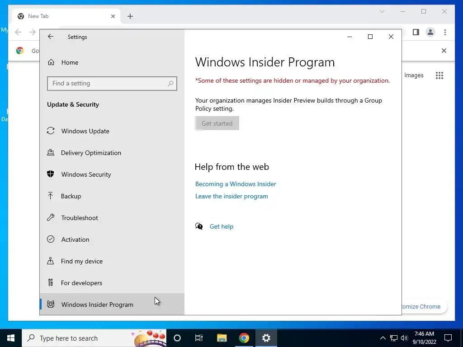This screenshot has width=463, height=347.
Task: Open the taskbar clock showing 7:46 AM
Action: click(x=424, y=338)
